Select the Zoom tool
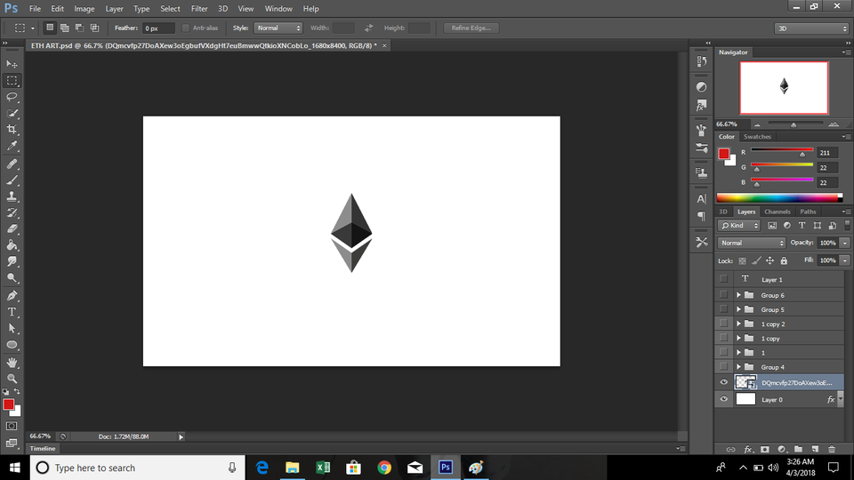The height and width of the screenshot is (480, 854). pos(12,379)
